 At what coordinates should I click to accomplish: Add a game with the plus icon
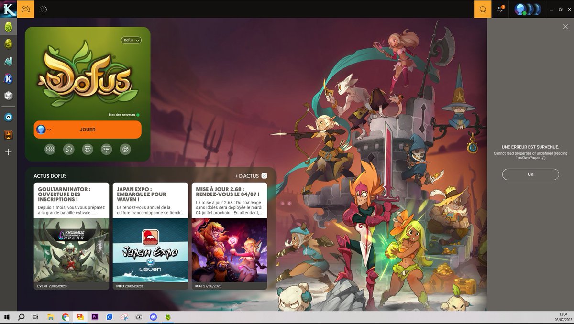click(x=8, y=152)
